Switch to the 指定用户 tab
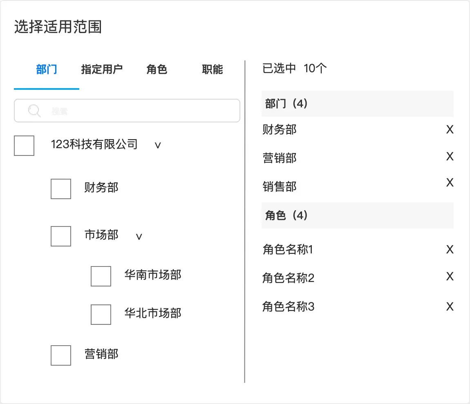 coord(102,69)
